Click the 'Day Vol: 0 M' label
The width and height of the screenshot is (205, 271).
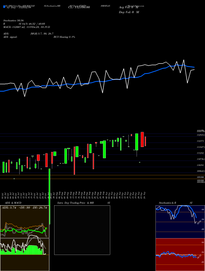129,12
